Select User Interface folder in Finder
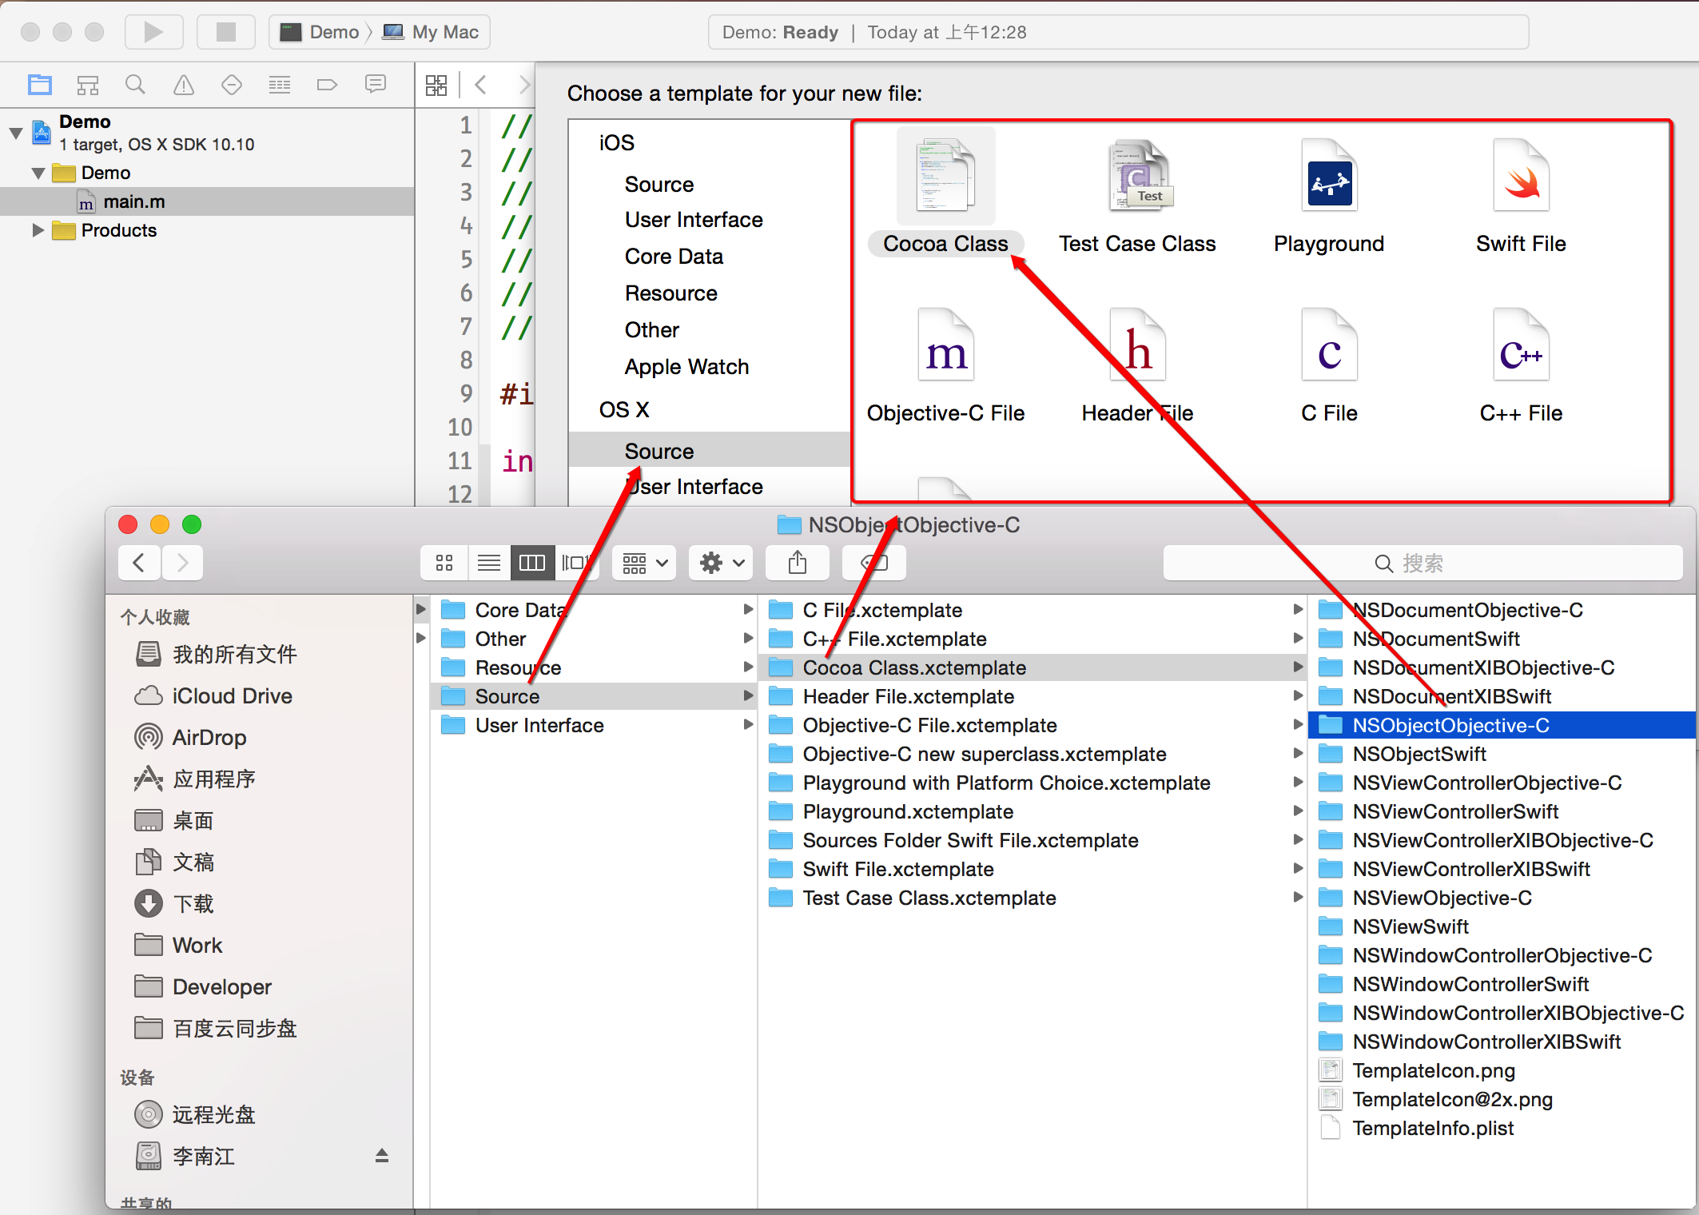The height and width of the screenshot is (1215, 1699). click(x=593, y=725)
